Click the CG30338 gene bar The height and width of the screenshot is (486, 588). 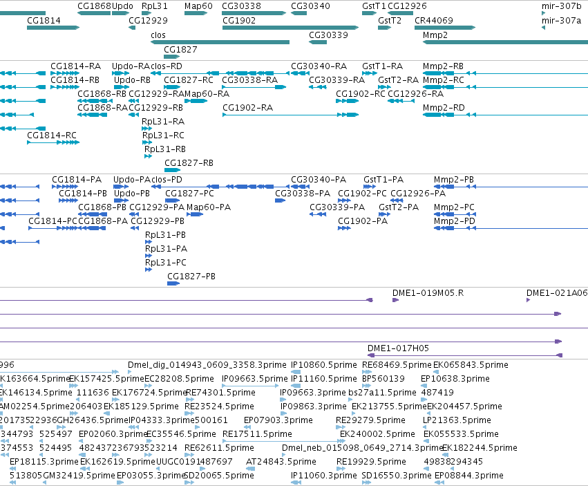(x=254, y=13)
